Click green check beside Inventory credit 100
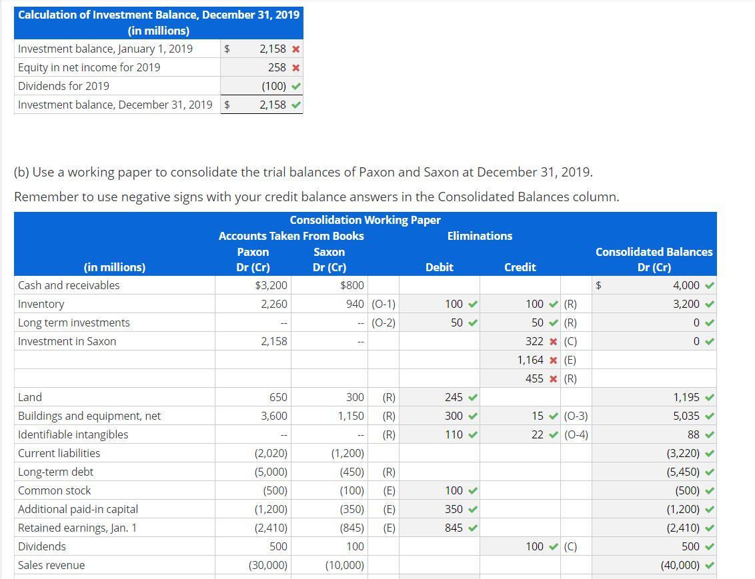The image size is (755, 579). [x=554, y=304]
